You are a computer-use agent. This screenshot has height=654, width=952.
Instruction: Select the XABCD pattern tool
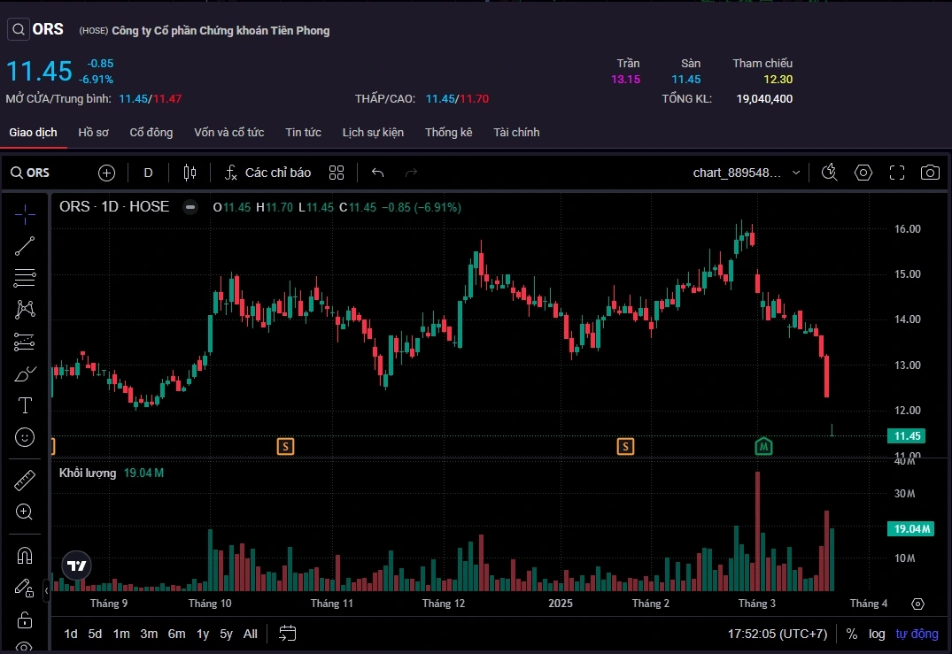coord(25,310)
